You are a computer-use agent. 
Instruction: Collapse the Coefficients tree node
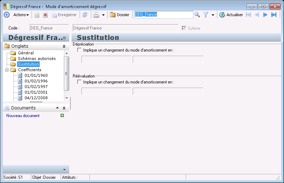pyautogui.click(x=7, y=70)
